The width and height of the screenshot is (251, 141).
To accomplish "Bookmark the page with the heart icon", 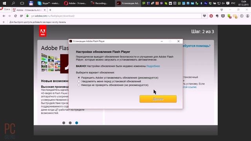I will click(x=204, y=16).
